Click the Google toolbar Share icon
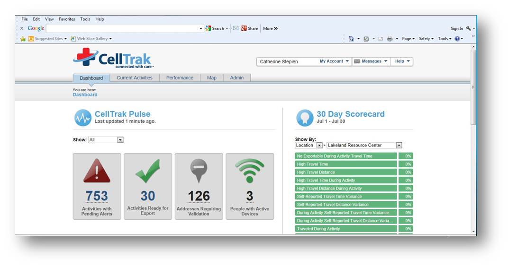Viewport: 508px width, 267px height. [x=244, y=28]
